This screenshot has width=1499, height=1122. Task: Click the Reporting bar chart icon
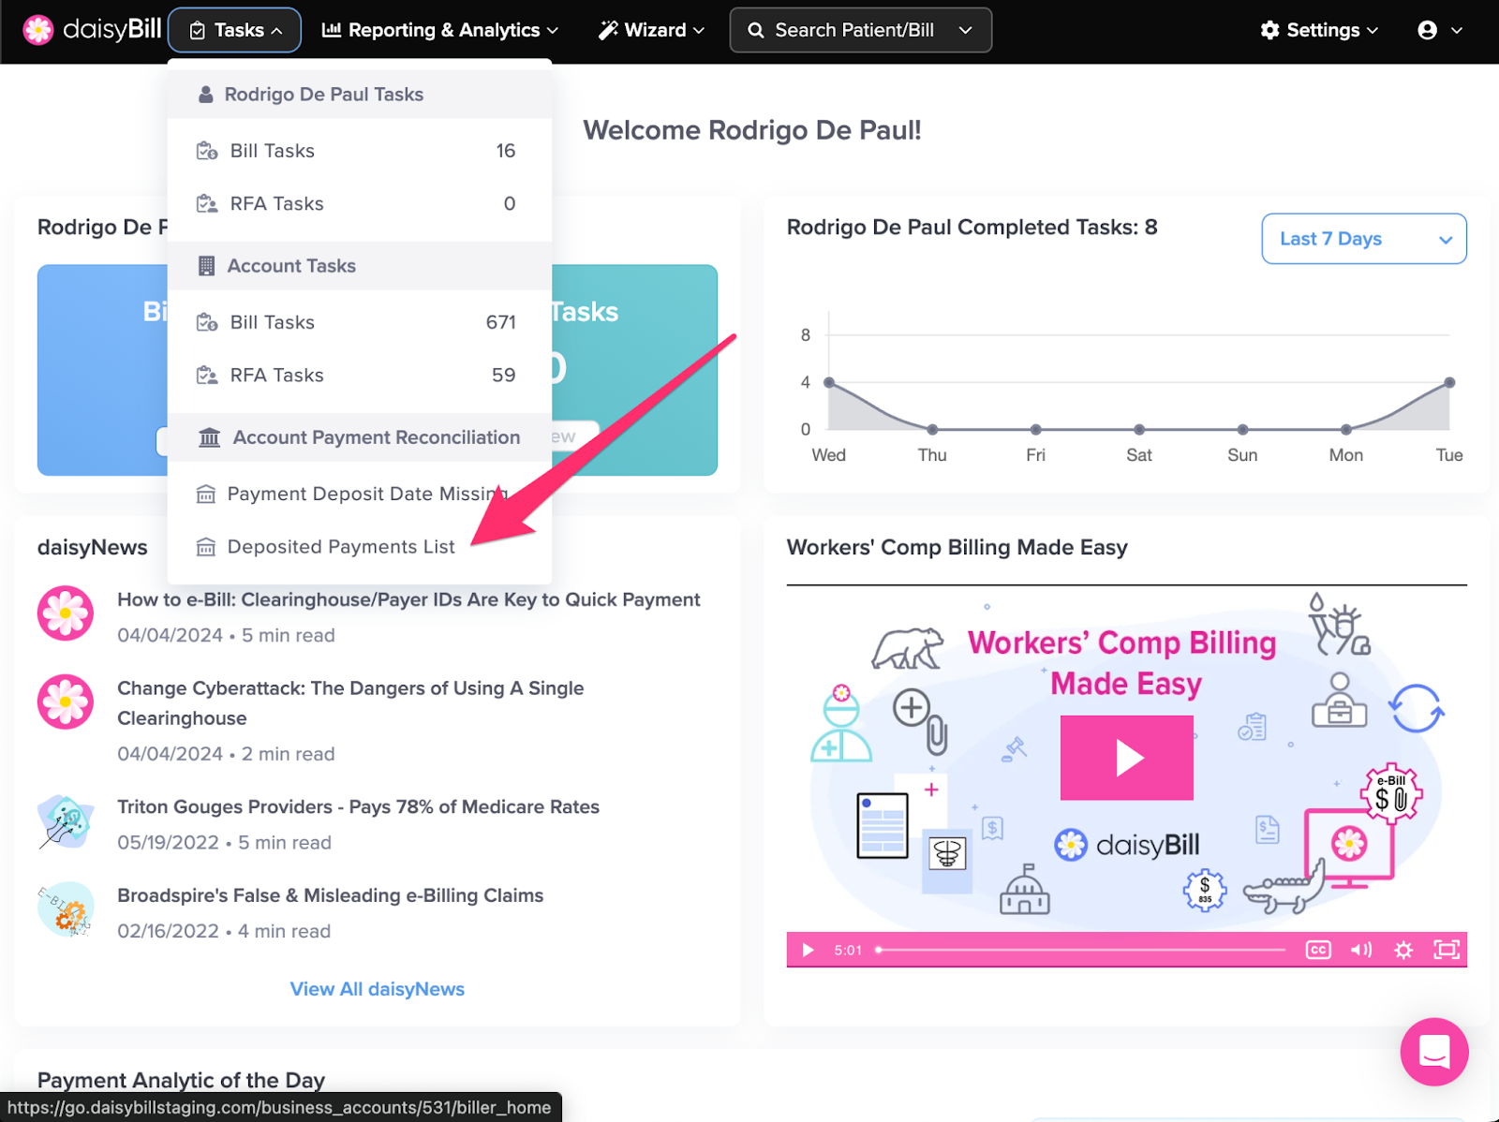pos(331,30)
